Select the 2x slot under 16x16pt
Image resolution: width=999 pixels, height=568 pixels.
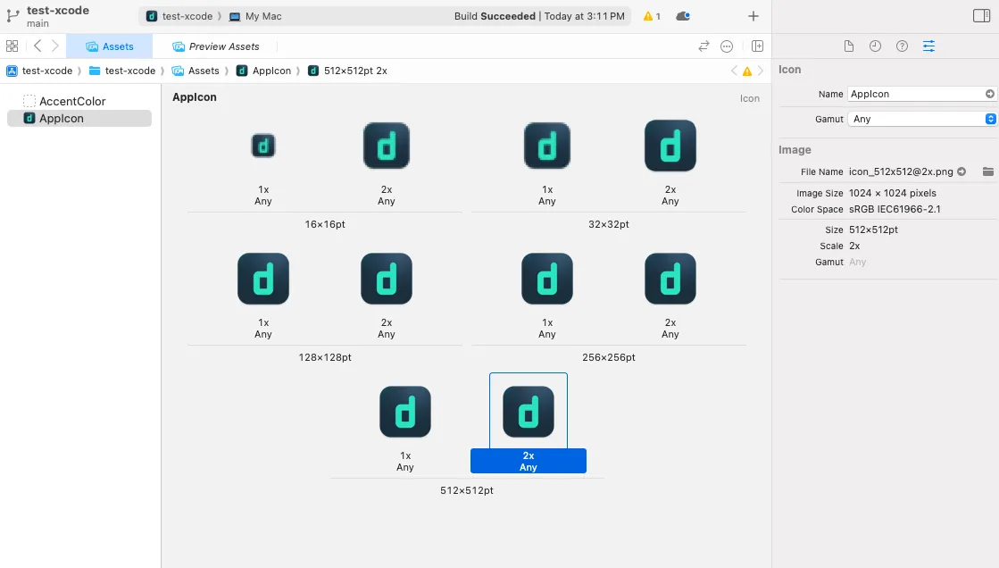pos(386,146)
